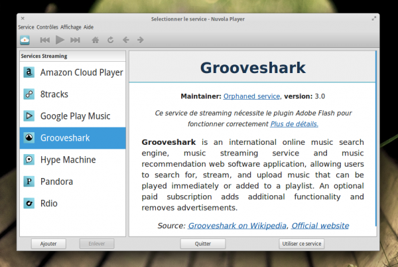Select the Grooveshark list entry
The image size is (398, 267).
click(x=72, y=138)
